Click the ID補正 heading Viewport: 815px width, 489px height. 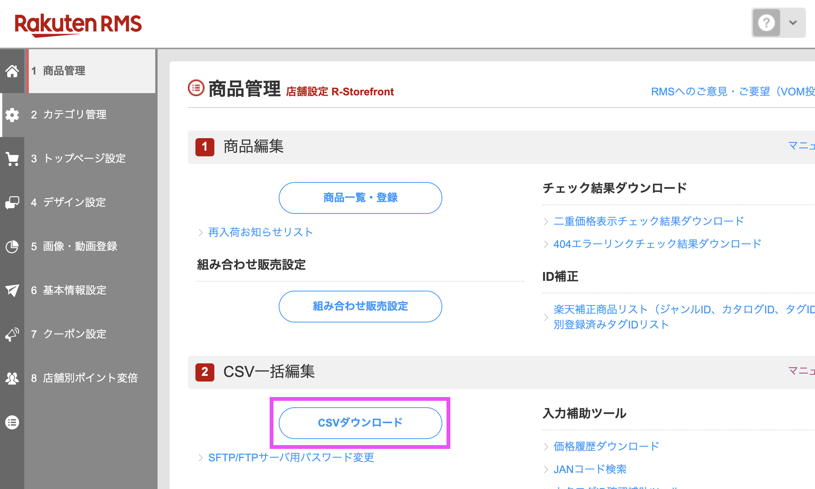pos(561,277)
